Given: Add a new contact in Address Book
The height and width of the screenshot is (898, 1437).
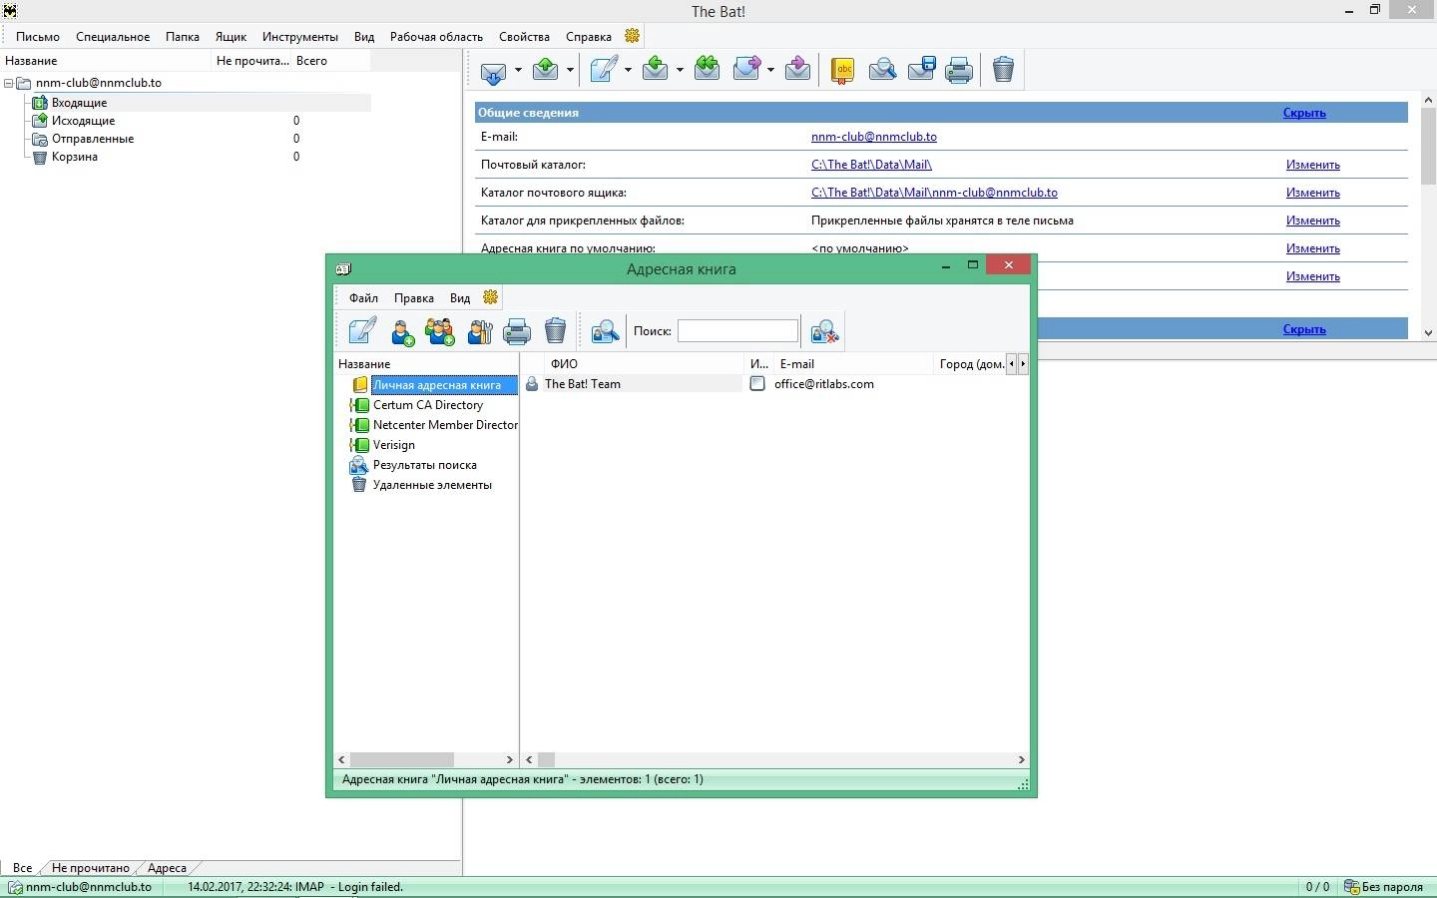Looking at the screenshot, I should point(403,331).
